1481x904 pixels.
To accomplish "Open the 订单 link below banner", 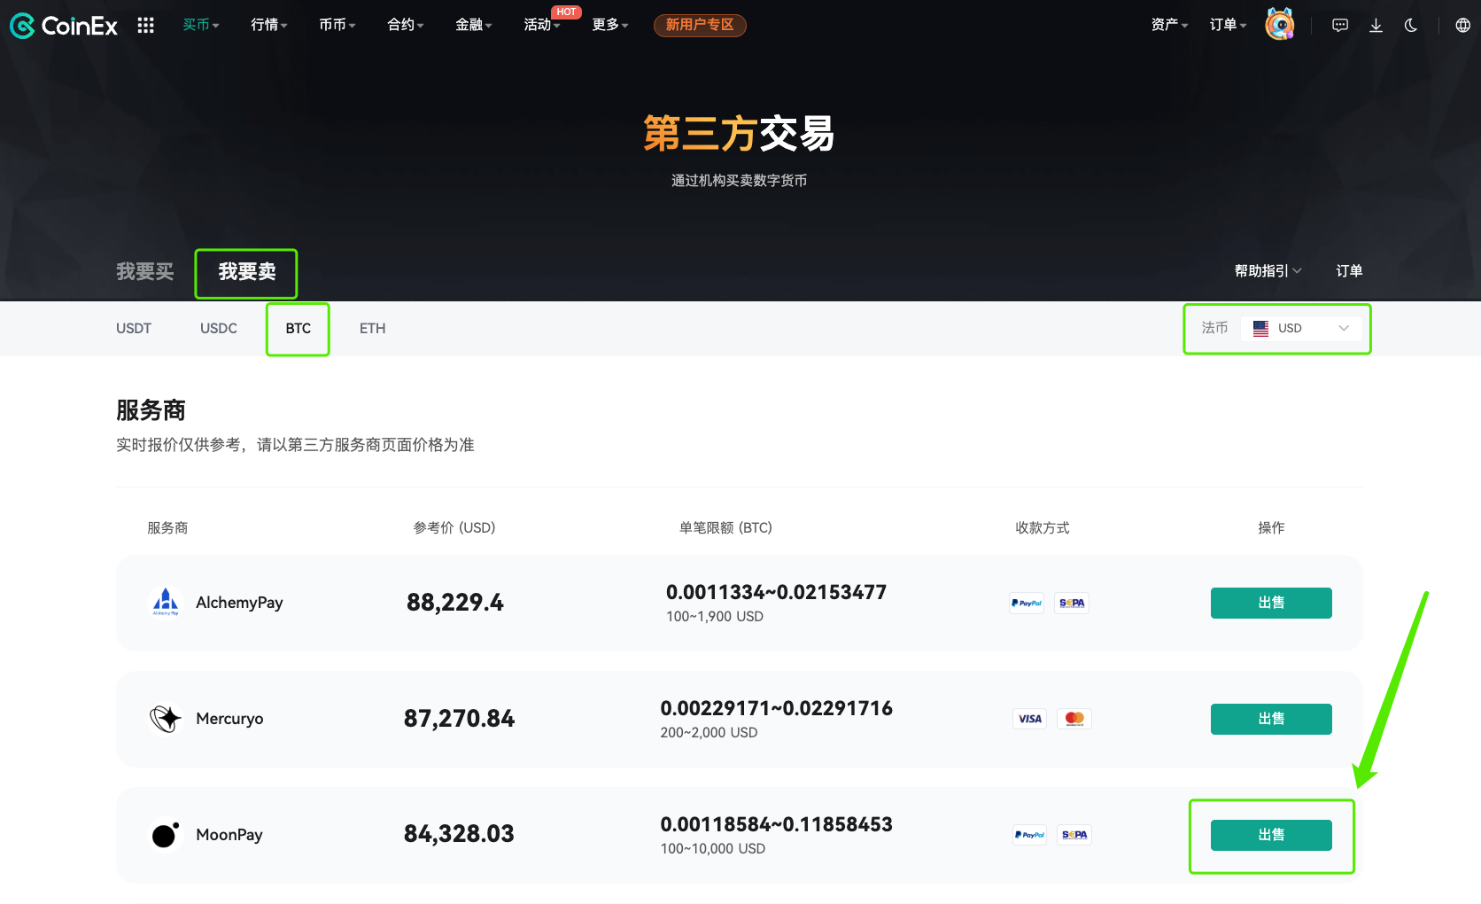I will pyautogui.click(x=1349, y=271).
